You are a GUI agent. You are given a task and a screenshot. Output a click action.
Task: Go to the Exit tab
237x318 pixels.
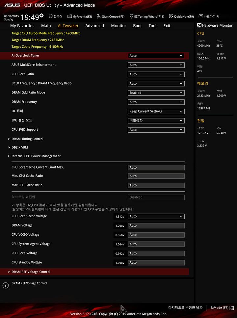pyautogui.click(x=167, y=26)
